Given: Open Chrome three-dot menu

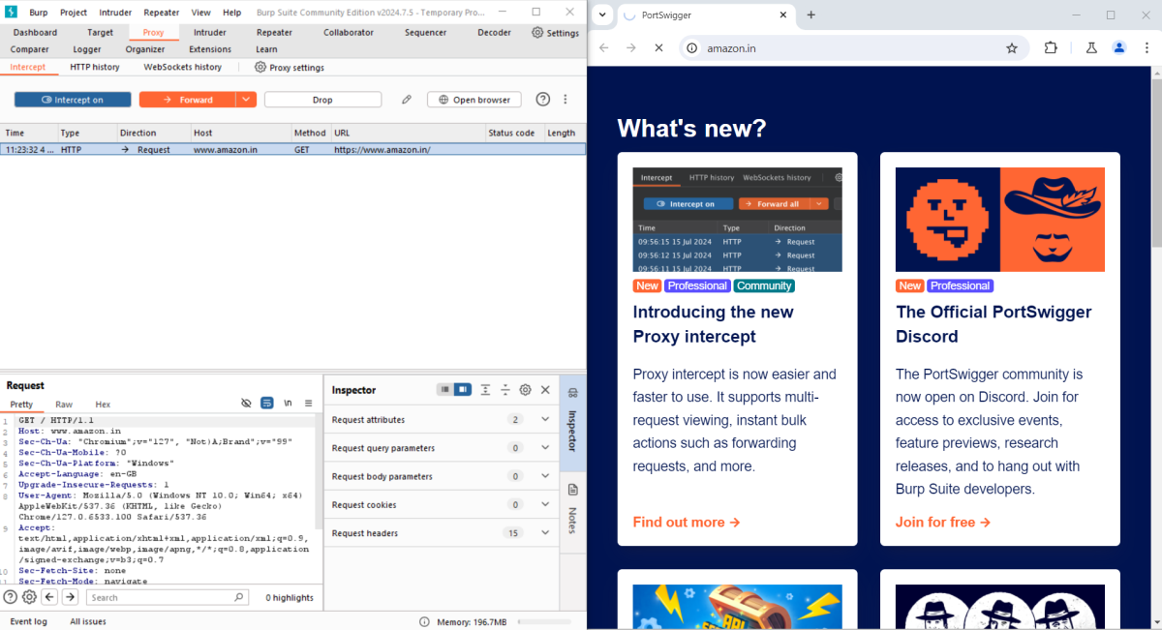Looking at the screenshot, I should coord(1146,48).
